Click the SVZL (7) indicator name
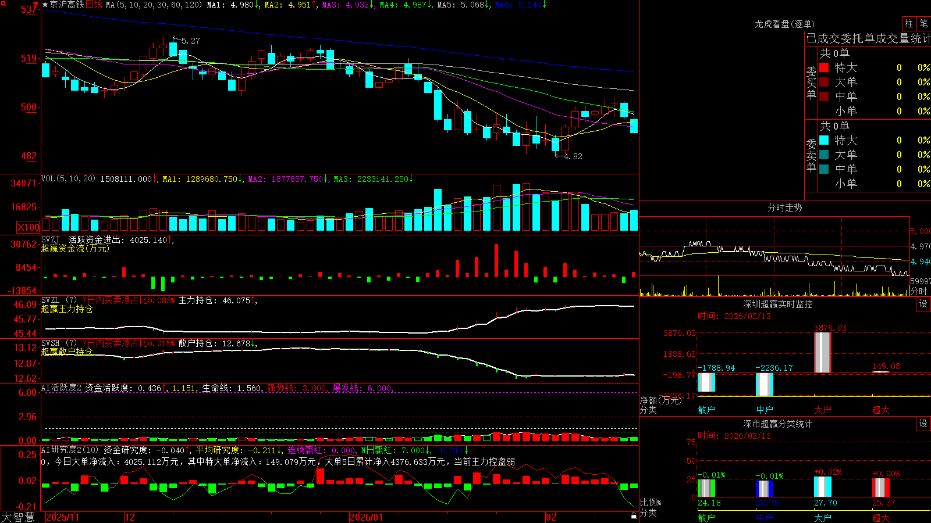Viewport: 931px width, 523px height. [59, 300]
